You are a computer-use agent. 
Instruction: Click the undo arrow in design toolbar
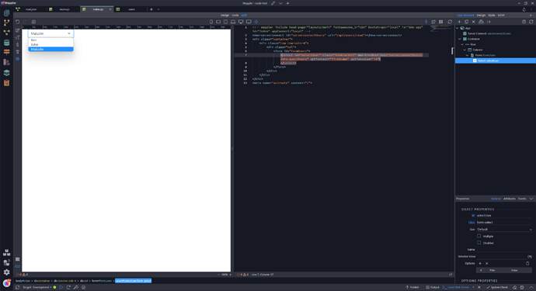(17, 22)
